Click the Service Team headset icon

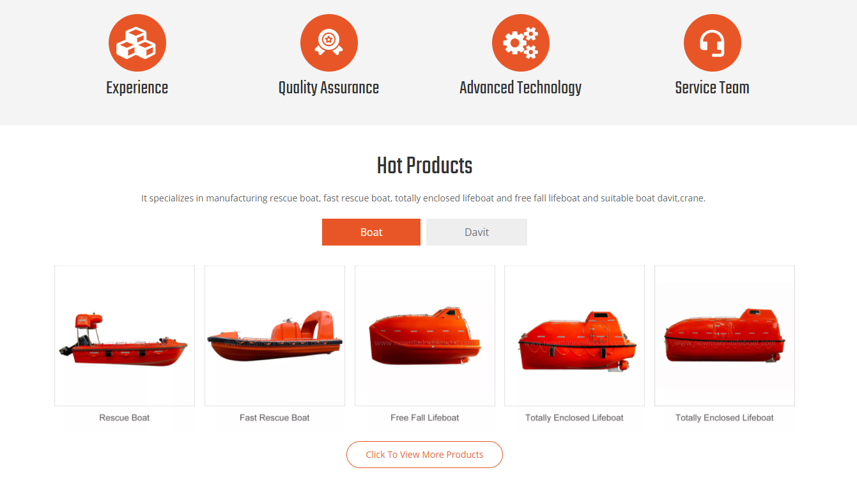point(713,43)
